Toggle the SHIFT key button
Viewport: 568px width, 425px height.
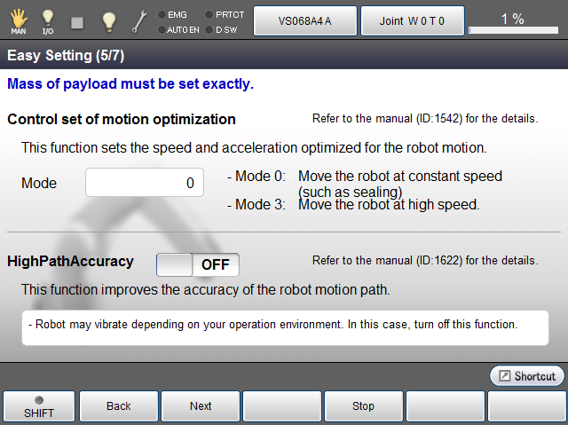point(39,406)
